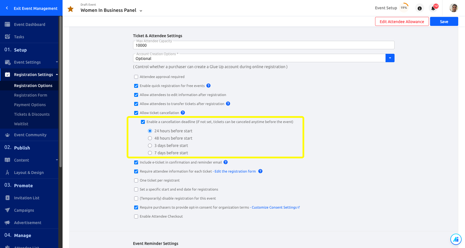The width and height of the screenshot is (465, 248).
Task: Uncheck Include e-ticket in confirmation email
Action: coord(136,162)
